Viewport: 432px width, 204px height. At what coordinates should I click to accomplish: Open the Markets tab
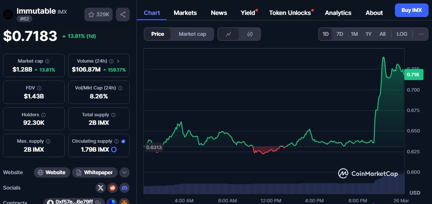coord(185,13)
